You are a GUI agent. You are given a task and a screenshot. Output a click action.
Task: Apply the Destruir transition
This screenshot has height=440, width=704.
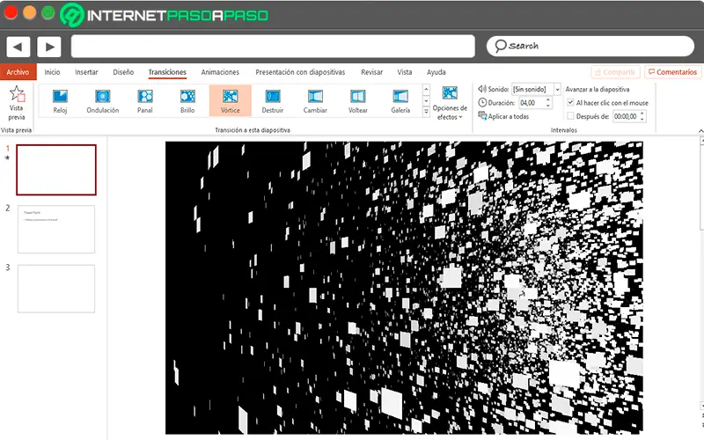point(273,101)
